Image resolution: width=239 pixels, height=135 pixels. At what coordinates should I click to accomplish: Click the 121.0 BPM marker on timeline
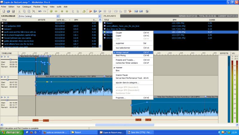(x=138, y=120)
